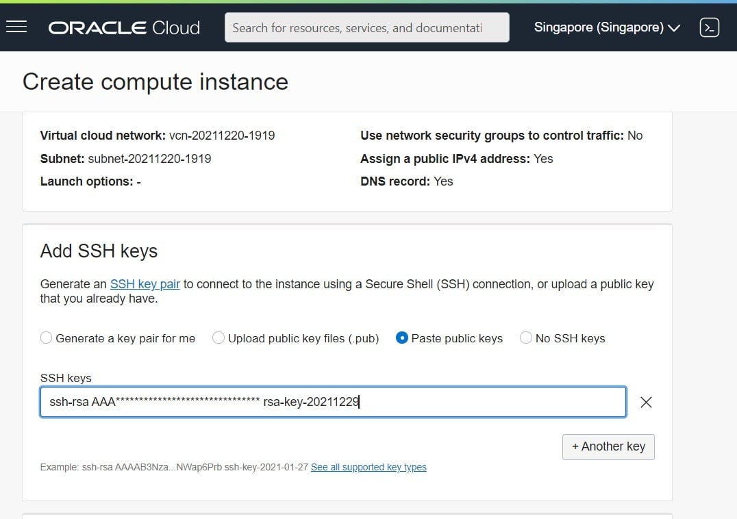
Task: Click the region chevron arrow
Action: [674, 28]
